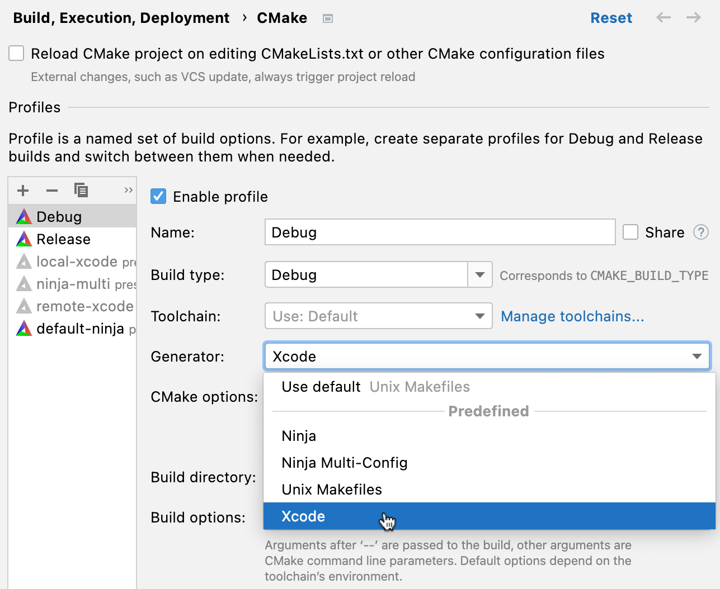Expand hidden profile toolbar actions
720x589 pixels.
pyautogui.click(x=128, y=189)
